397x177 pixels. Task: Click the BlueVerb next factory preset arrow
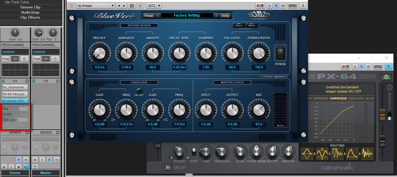tap(216, 16)
